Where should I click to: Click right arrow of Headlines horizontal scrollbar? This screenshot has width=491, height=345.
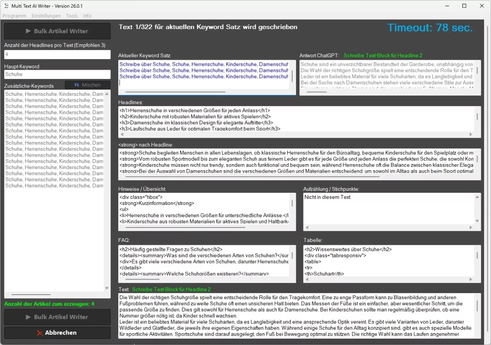[x=471, y=134]
